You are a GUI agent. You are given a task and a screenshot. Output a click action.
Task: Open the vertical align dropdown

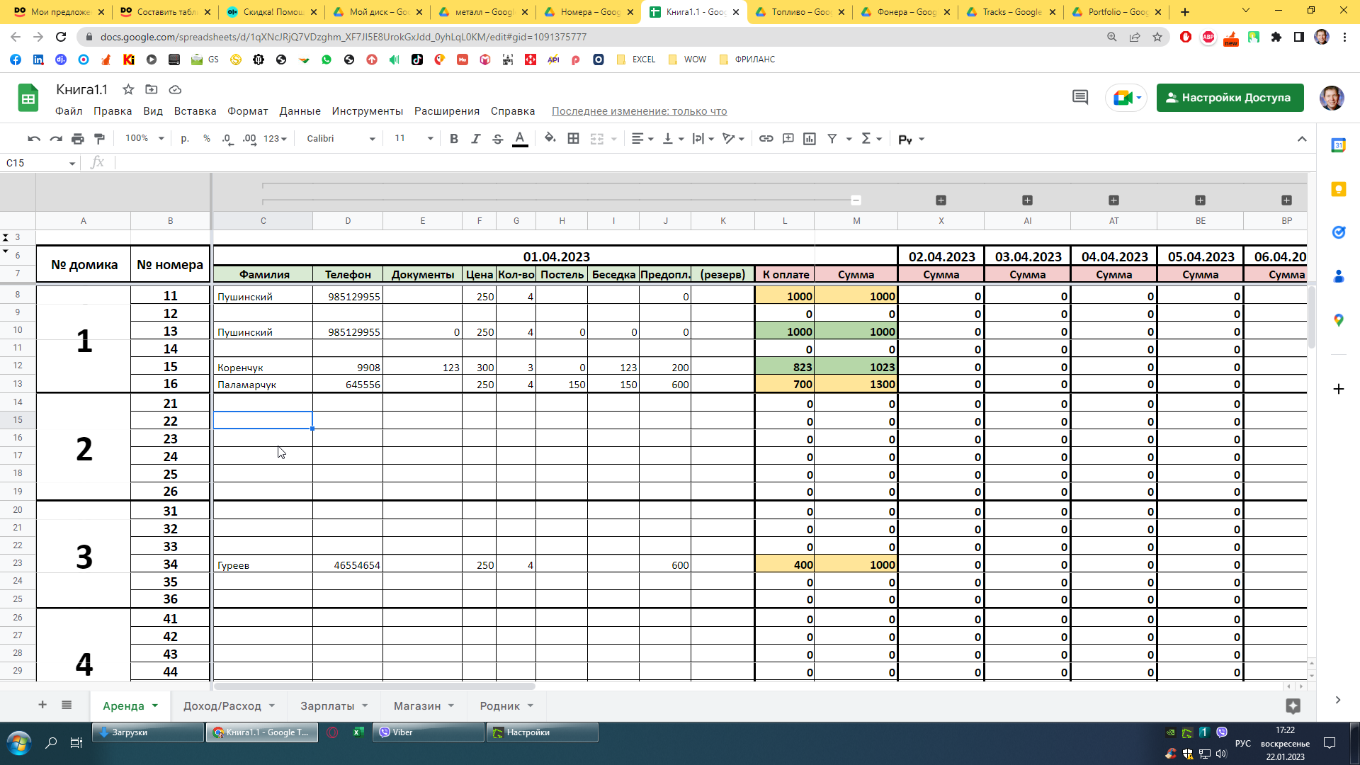coord(673,139)
